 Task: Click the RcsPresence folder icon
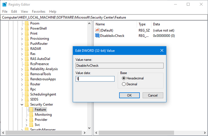click(x=27, y=64)
